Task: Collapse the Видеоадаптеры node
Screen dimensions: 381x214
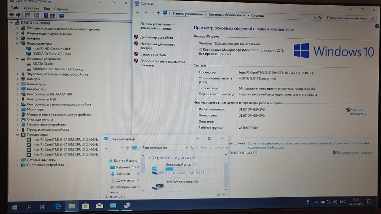Action: point(17,43)
